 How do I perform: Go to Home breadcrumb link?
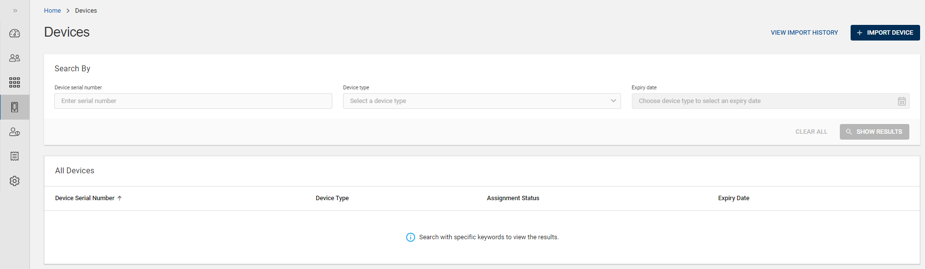click(x=52, y=11)
